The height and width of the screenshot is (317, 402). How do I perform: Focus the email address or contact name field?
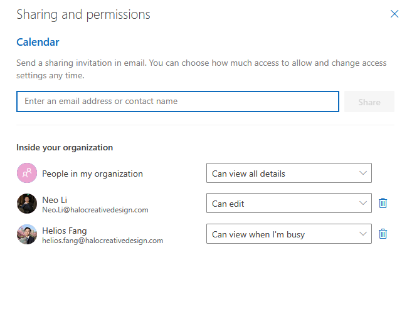[177, 101]
